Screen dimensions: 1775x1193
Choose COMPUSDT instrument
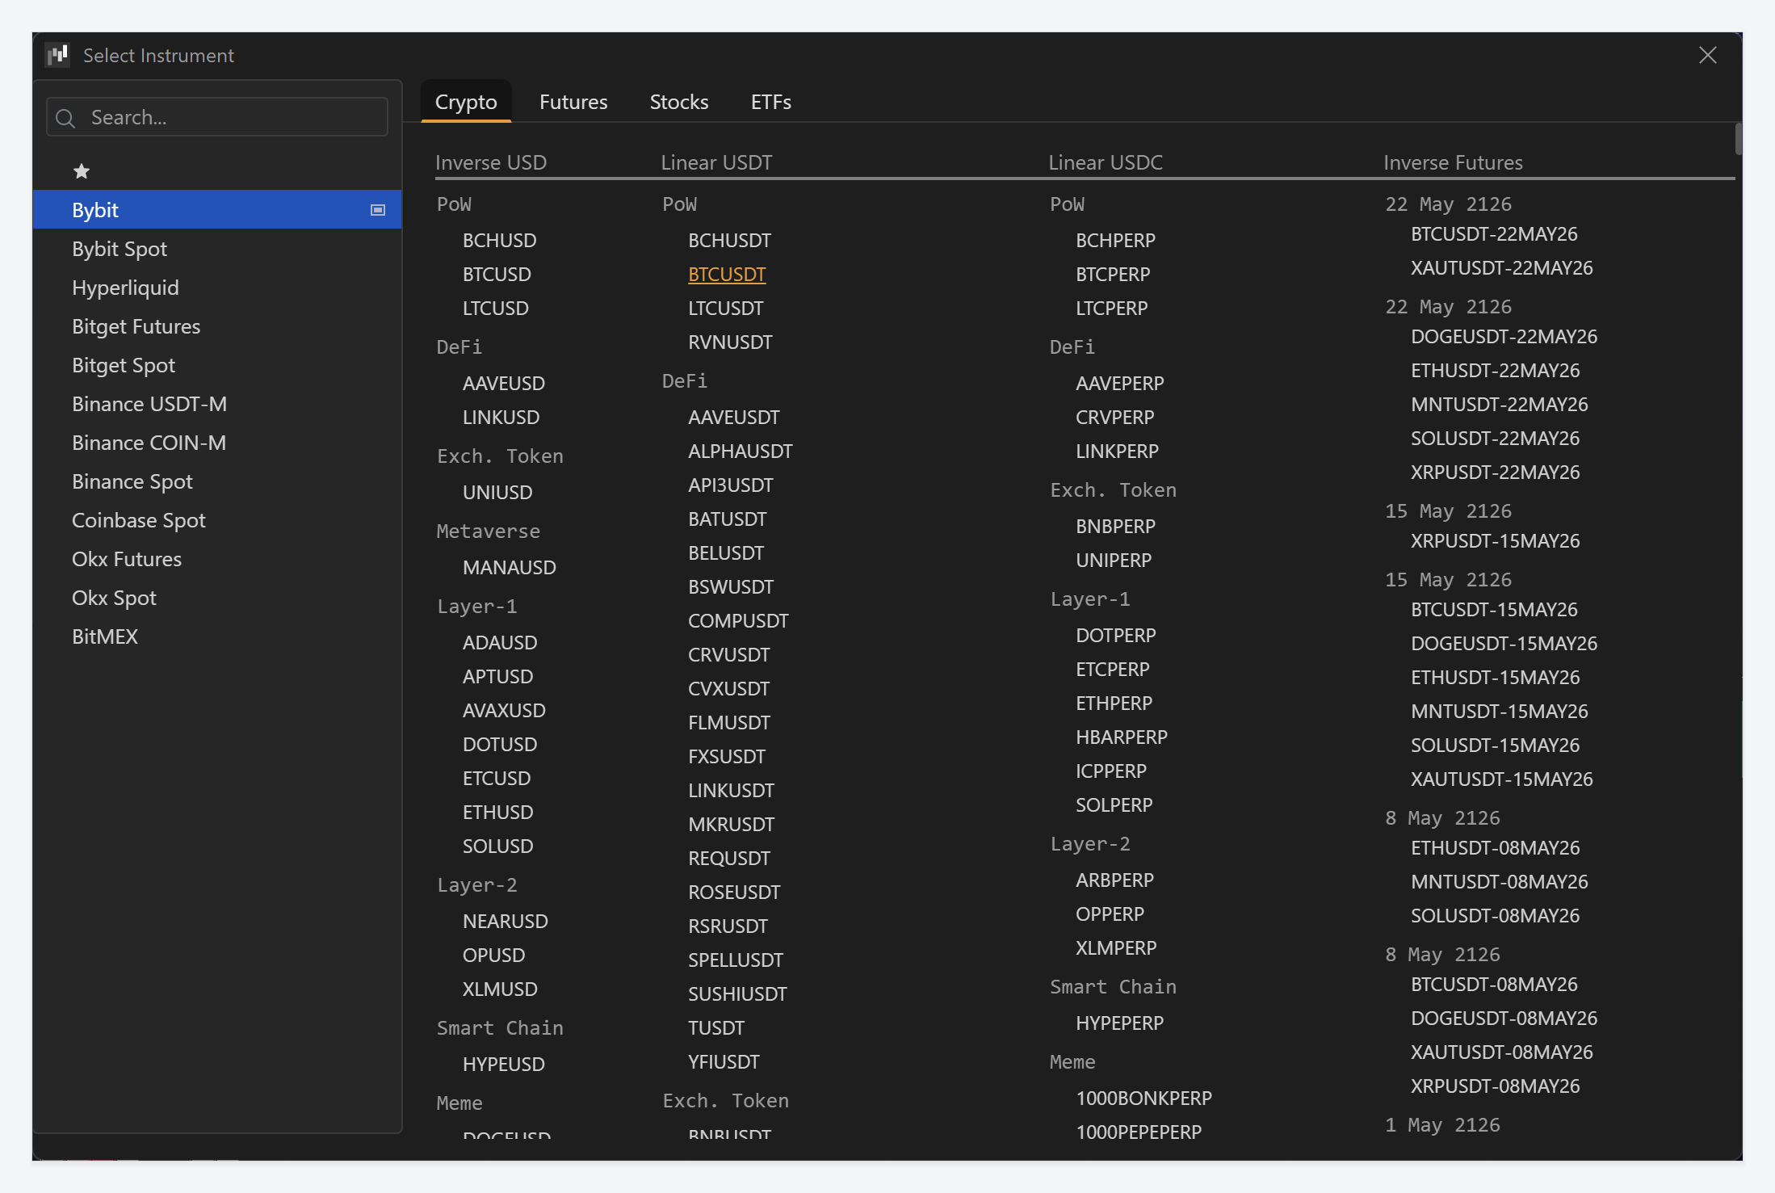click(x=738, y=621)
